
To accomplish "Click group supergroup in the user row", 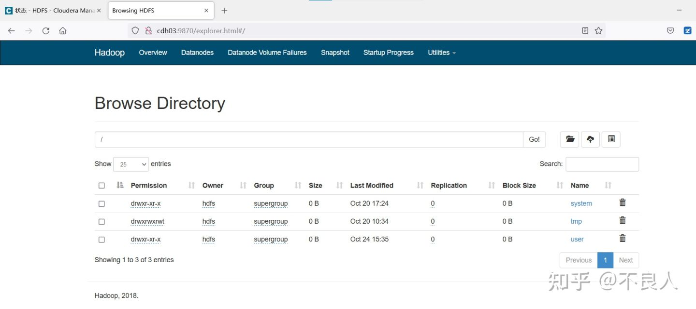I will point(271,239).
